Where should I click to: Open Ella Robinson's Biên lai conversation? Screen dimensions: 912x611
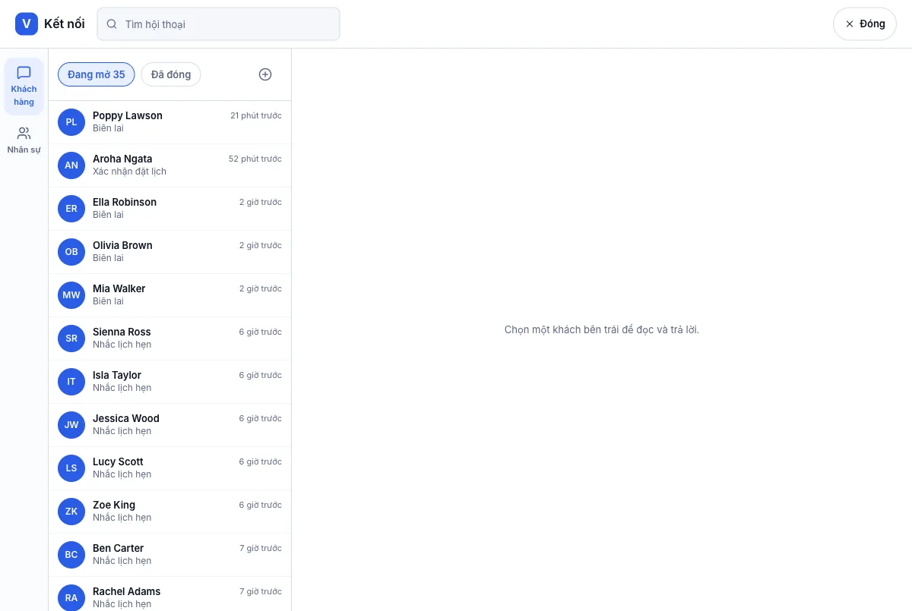pyautogui.click(x=169, y=209)
